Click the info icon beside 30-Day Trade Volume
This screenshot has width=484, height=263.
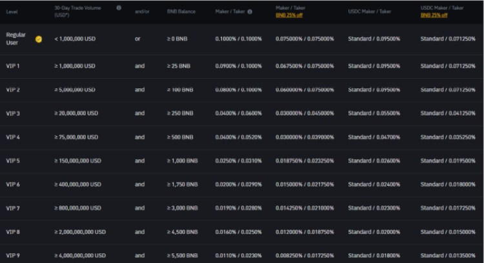[x=119, y=8]
